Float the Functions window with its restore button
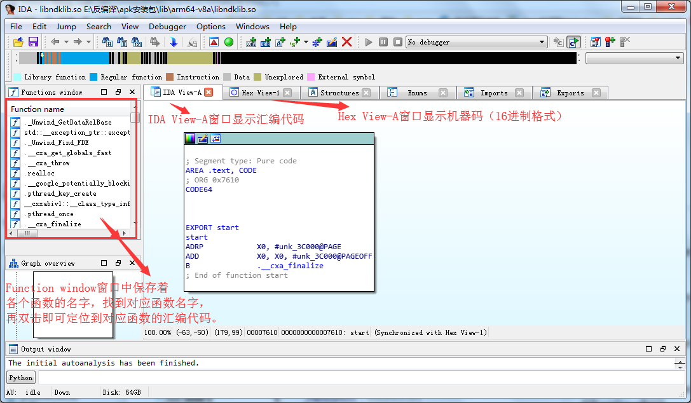691x403 pixels. [118, 92]
